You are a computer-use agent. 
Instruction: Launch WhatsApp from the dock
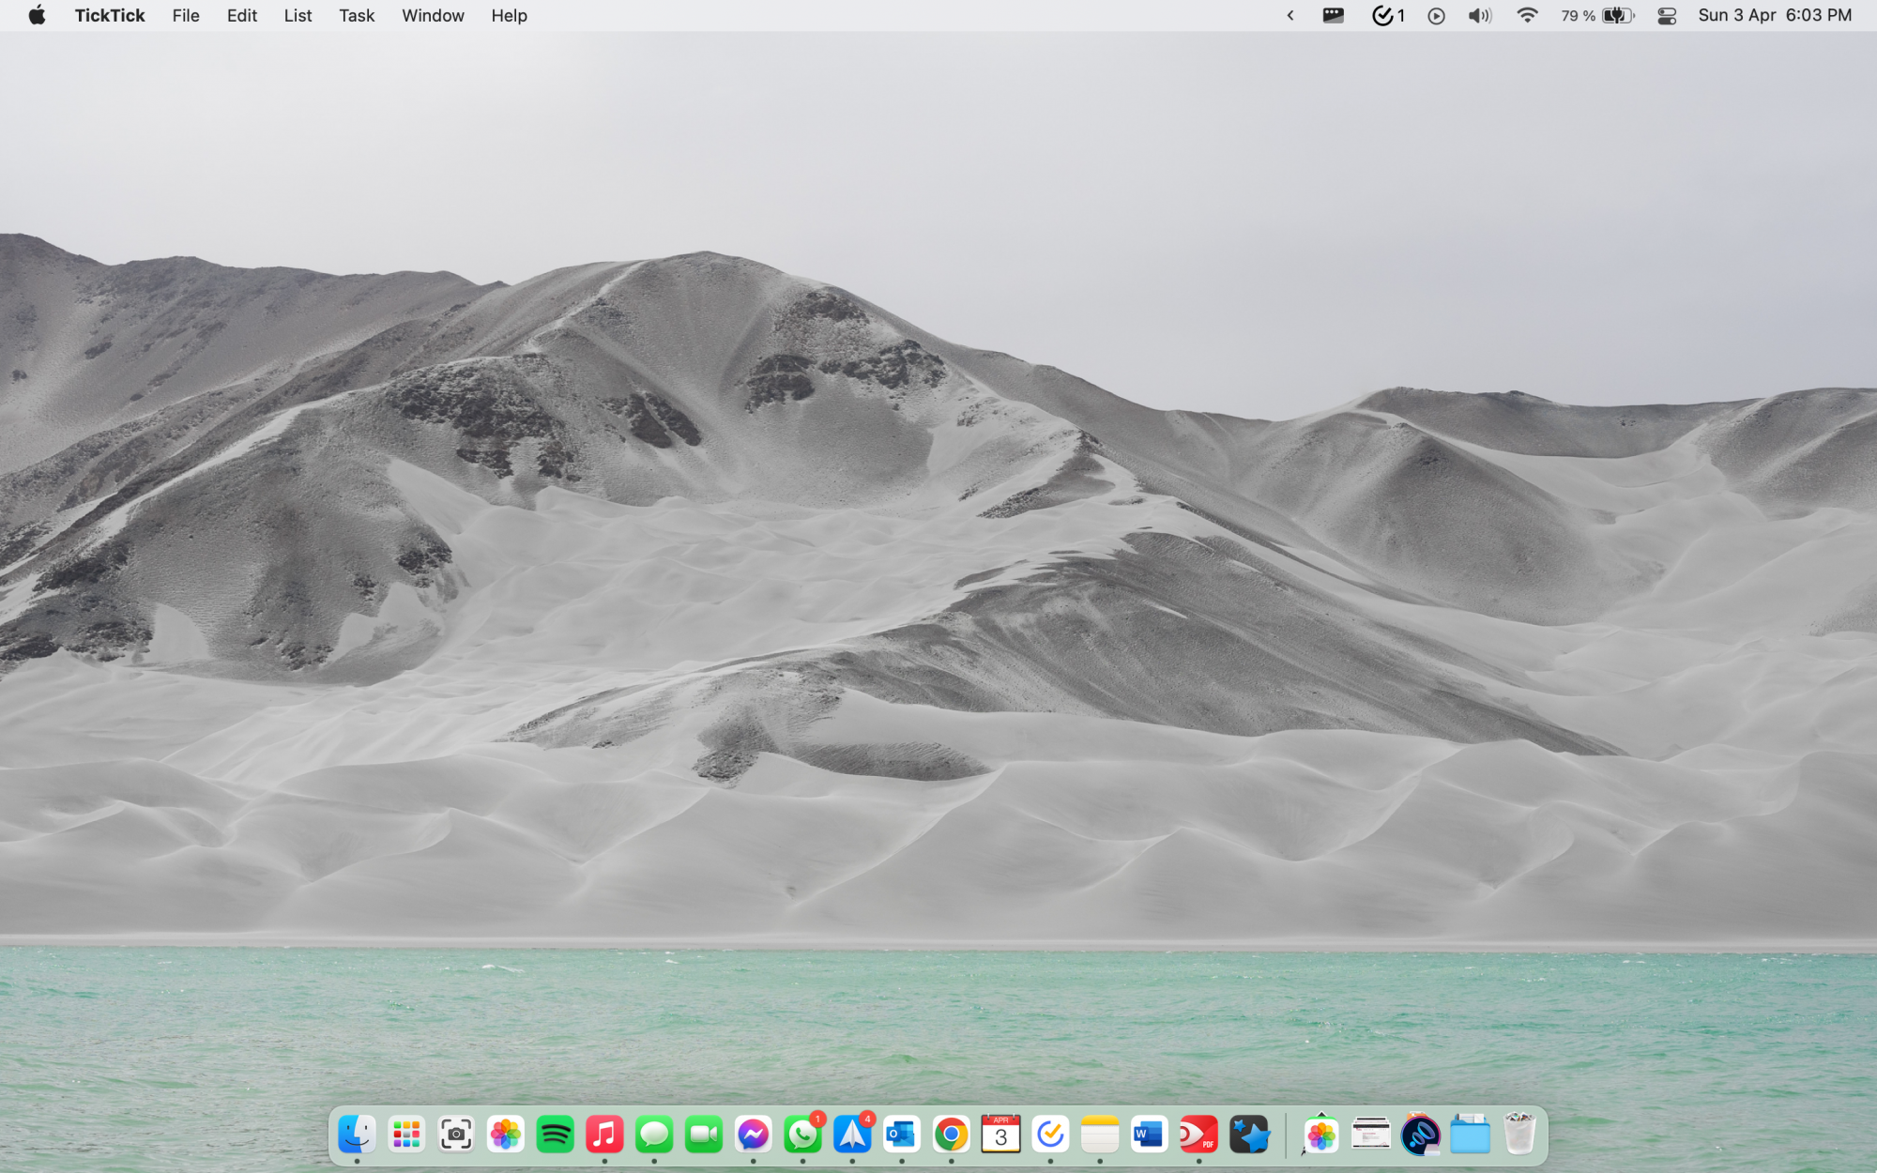[x=802, y=1135]
